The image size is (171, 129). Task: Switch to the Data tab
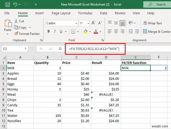(x=103, y=13)
